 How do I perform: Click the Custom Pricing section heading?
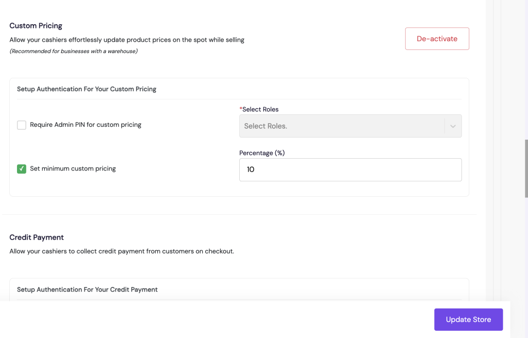pyautogui.click(x=36, y=25)
